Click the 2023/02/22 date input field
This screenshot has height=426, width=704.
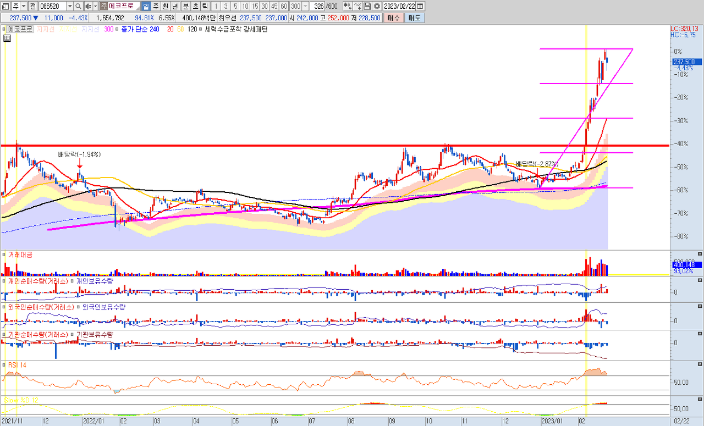click(399, 6)
